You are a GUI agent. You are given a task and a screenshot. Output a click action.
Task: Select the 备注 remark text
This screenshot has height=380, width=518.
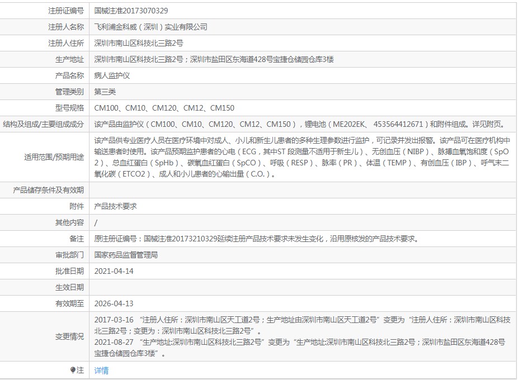tap(257, 239)
